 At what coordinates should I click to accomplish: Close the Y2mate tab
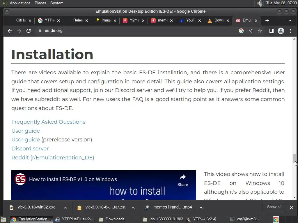point(143,21)
